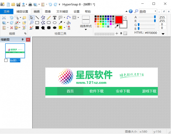
Task: Switch to the 图像 ribbon tab
Action: point(48,11)
